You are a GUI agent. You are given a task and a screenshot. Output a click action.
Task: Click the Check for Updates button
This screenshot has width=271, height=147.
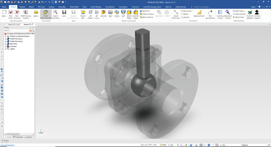tap(250, 14)
